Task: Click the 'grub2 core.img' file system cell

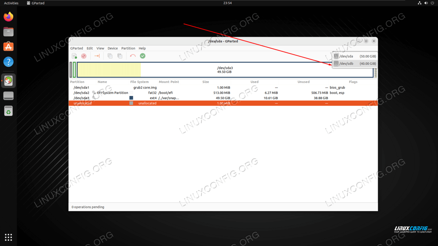Action: pyautogui.click(x=145, y=88)
